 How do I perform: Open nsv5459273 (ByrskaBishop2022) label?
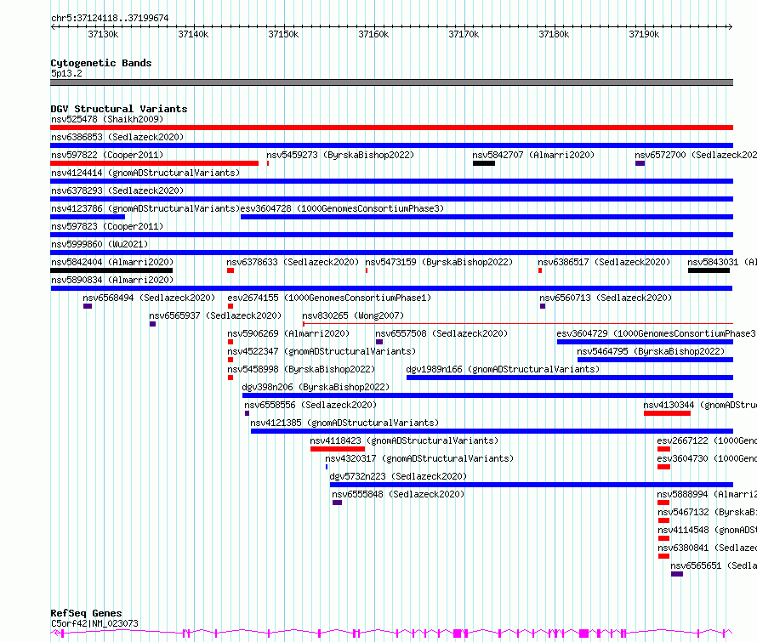click(x=340, y=155)
